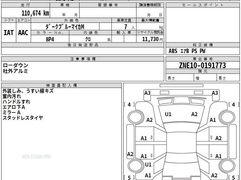The height and width of the screenshot is (180, 241).
Task: Click the upper-right wheel in car diagram
Action: click(x=227, y=117)
